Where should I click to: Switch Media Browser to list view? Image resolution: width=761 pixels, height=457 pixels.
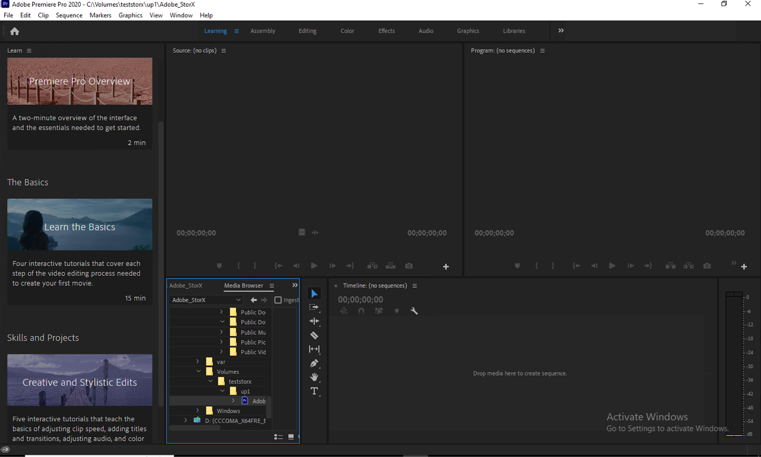279,437
